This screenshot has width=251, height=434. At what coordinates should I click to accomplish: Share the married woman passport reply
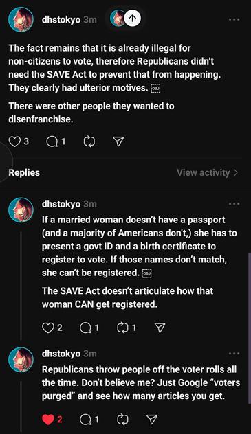pyautogui.click(x=160, y=328)
